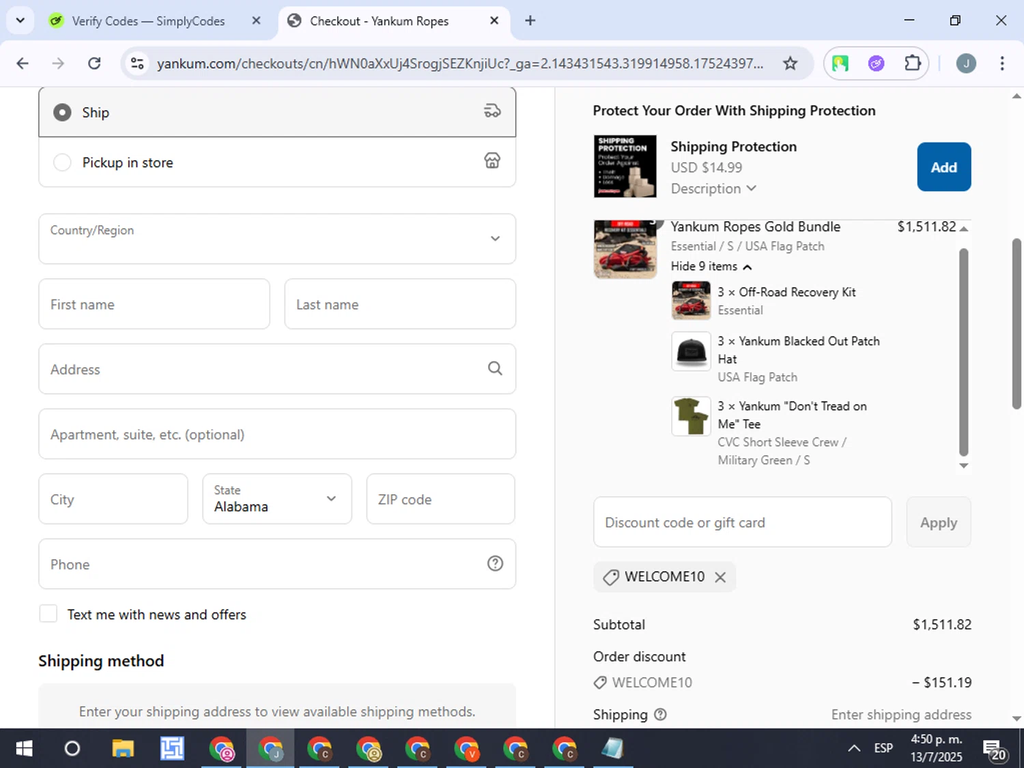The height and width of the screenshot is (768, 1024).
Task: Click the Shipping info question icon
Action: [660, 714]
